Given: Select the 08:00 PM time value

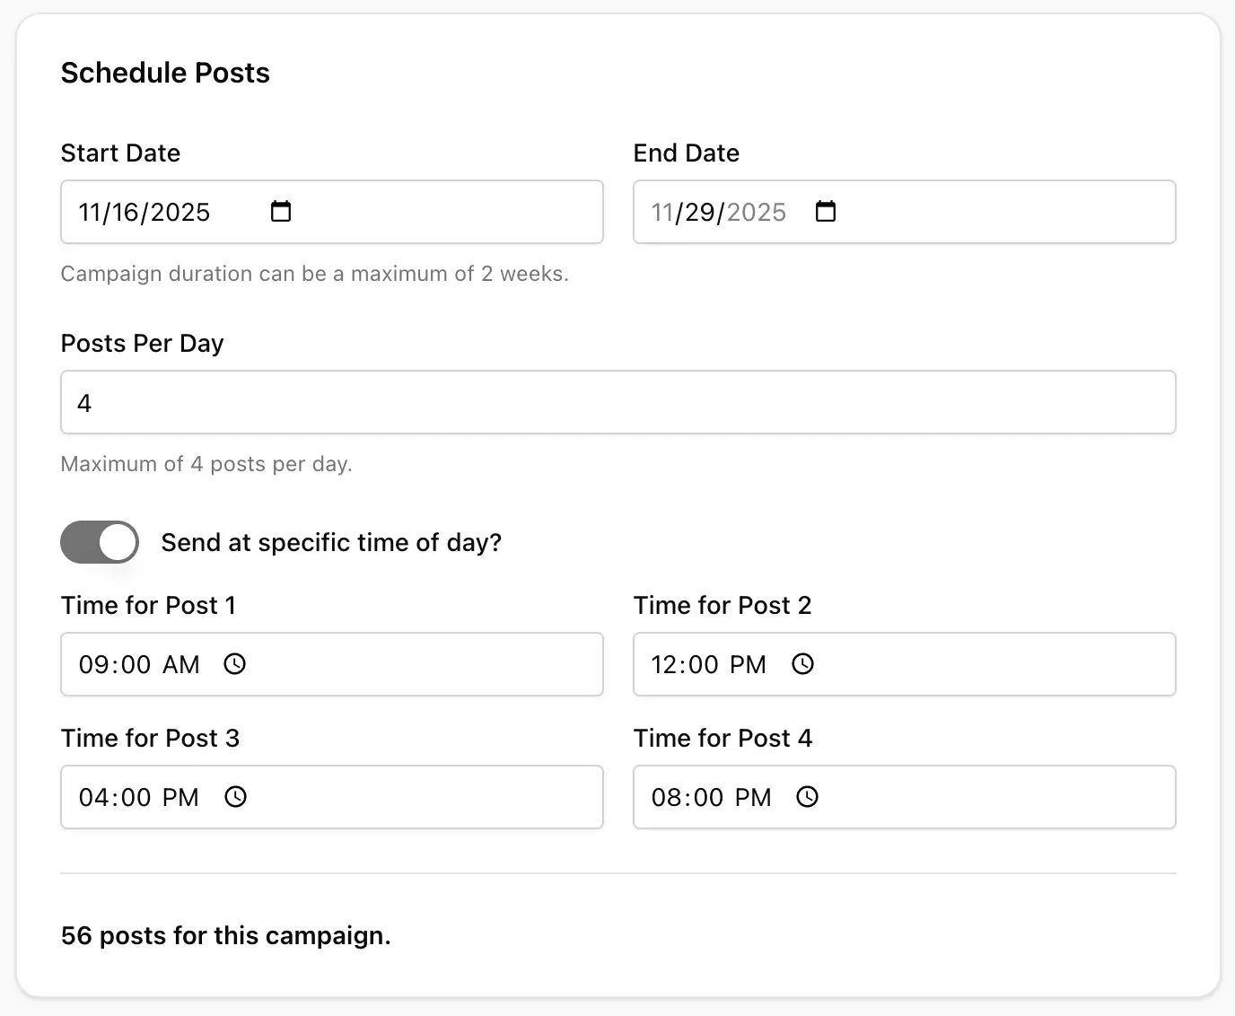Looking at the screenshot, I should pos(711,797).
